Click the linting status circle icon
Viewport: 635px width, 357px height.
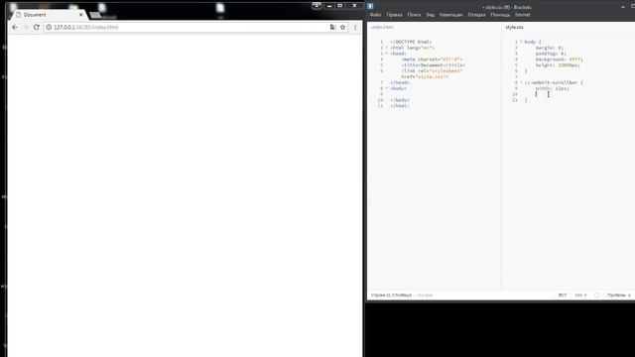(597, 296)
